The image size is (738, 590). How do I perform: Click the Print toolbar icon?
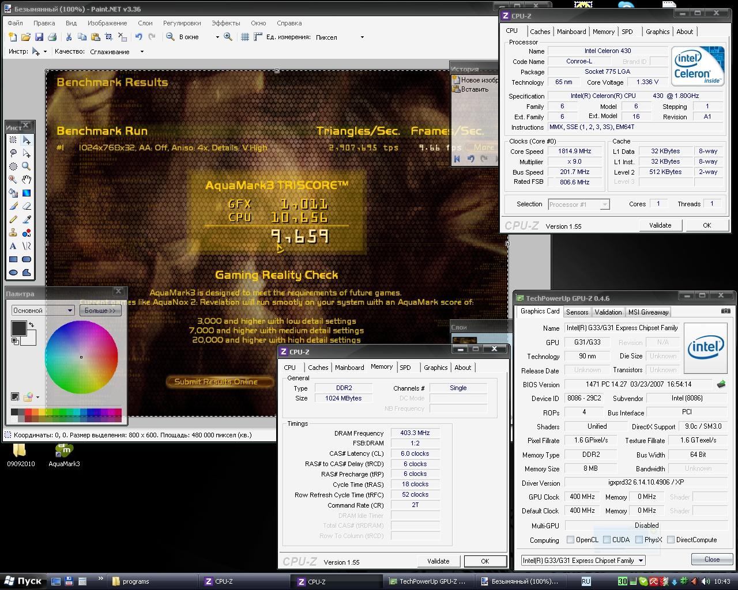(52, 37)
